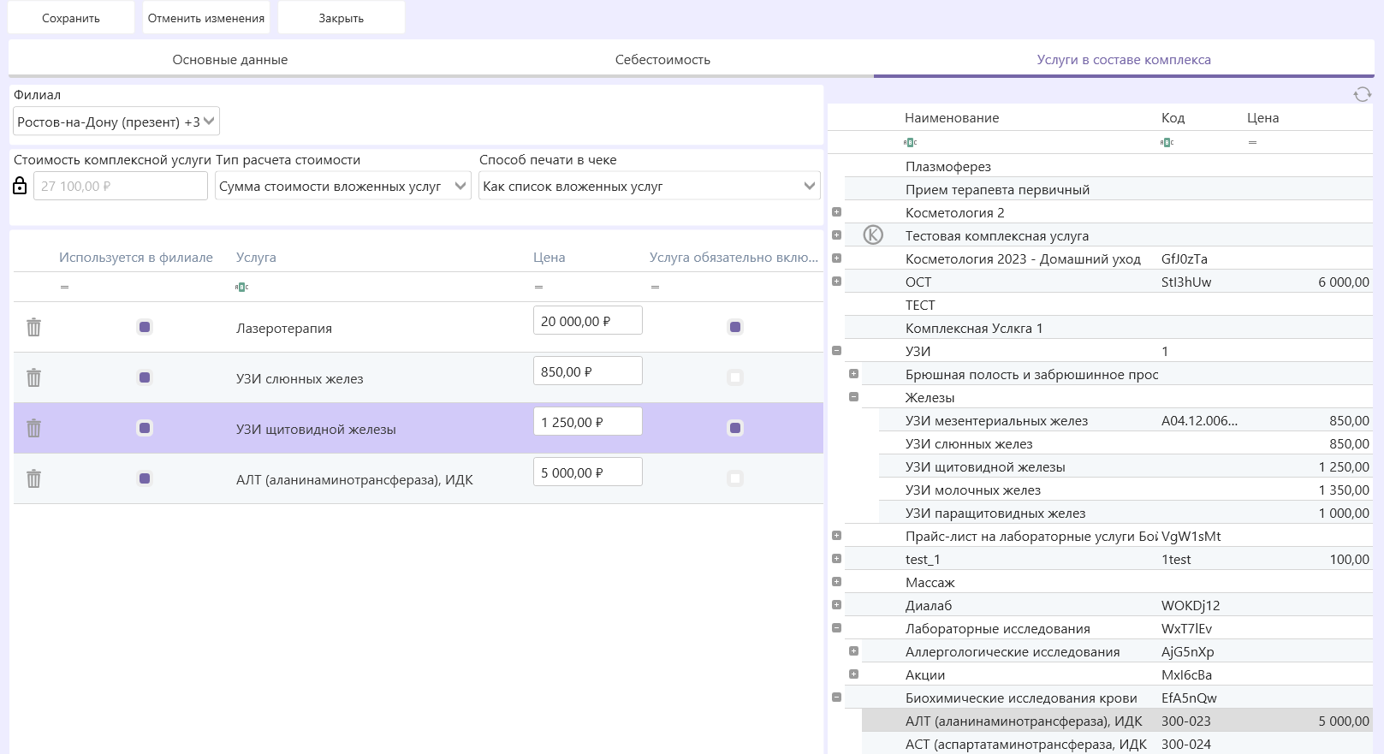Collapse Биохимические исследования крови node
The width and height of the screenshot is (1384, 754).
(x=837, y=697)
